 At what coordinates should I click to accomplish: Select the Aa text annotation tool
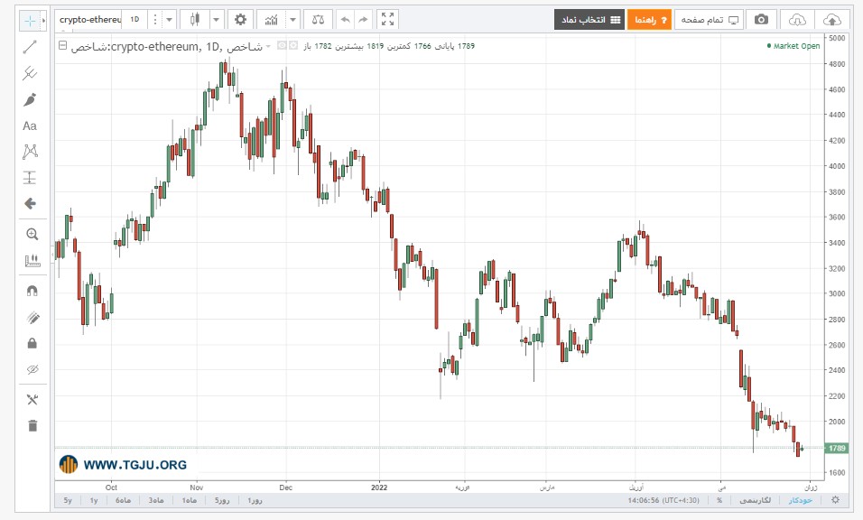click(30, 126)
